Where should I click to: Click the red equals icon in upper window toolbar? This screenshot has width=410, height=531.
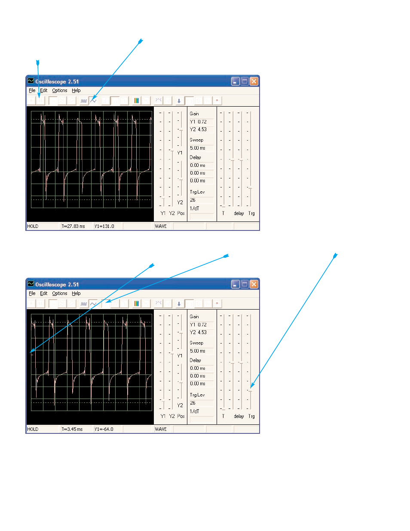(217, 101)
